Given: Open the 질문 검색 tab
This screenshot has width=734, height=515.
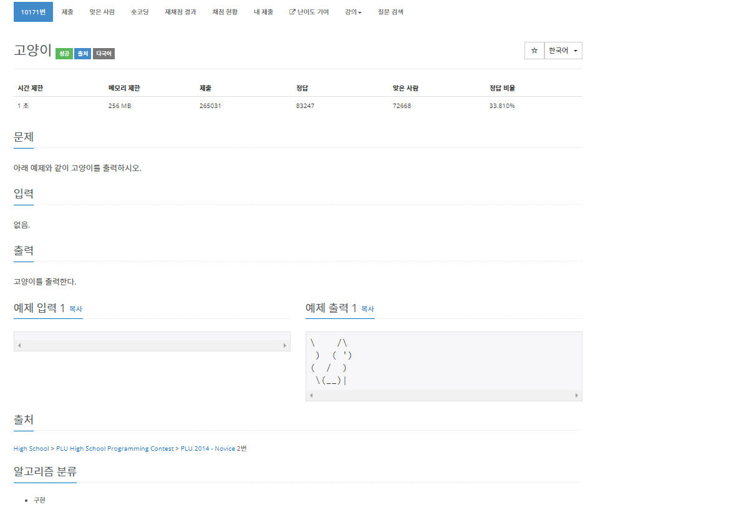Looking at the screenshot, I should point(390,12).
